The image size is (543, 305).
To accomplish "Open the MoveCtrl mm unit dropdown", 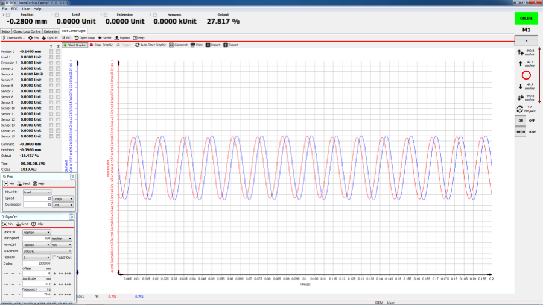I will (62, 245).
